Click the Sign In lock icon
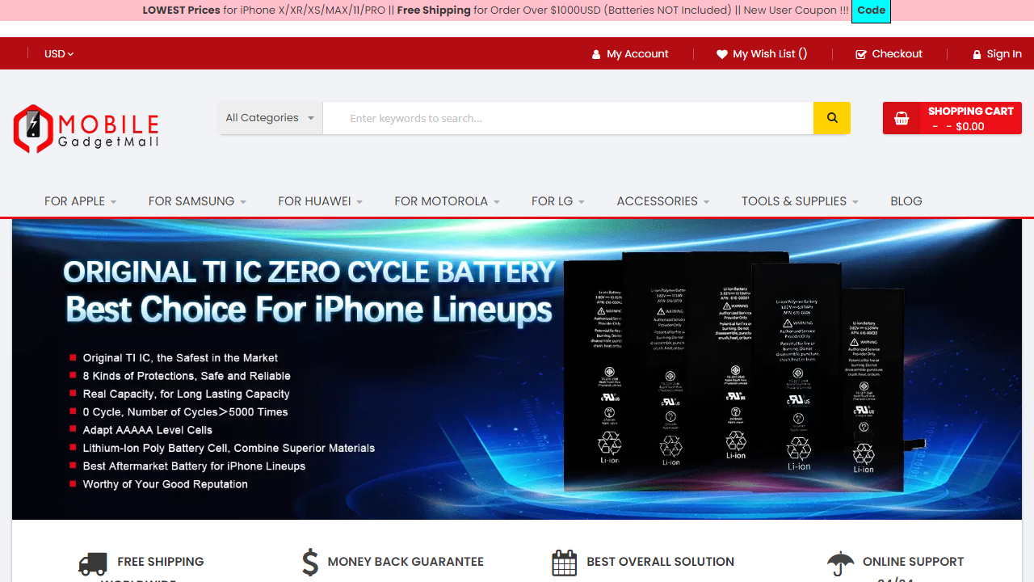Viewport: 1034px width, 582px height. [977, 54]
